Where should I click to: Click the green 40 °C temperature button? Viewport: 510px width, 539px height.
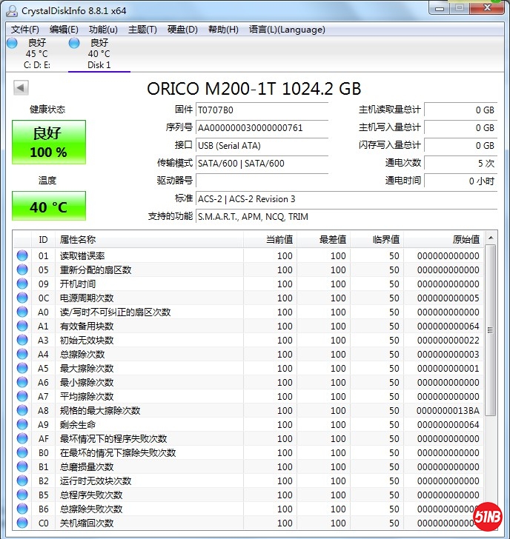click(x=49, y=207)
